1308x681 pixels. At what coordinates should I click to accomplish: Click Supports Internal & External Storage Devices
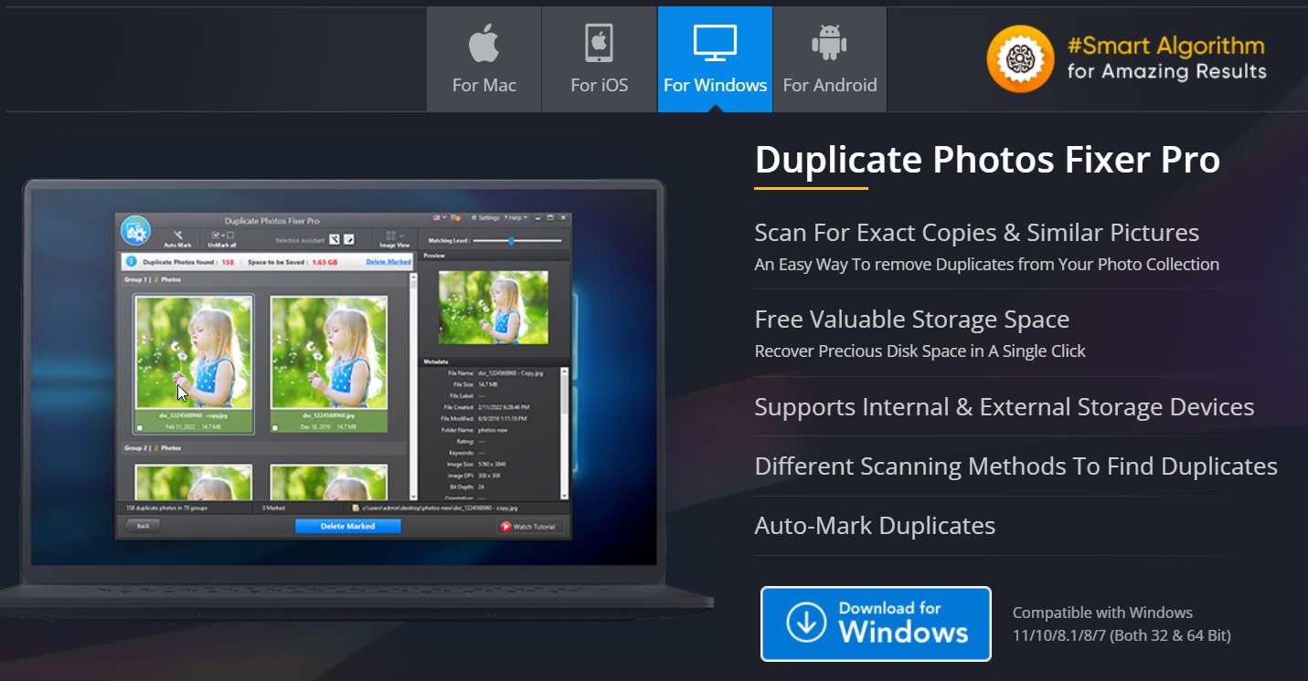pyautogui.click(x=1005, y=407)
